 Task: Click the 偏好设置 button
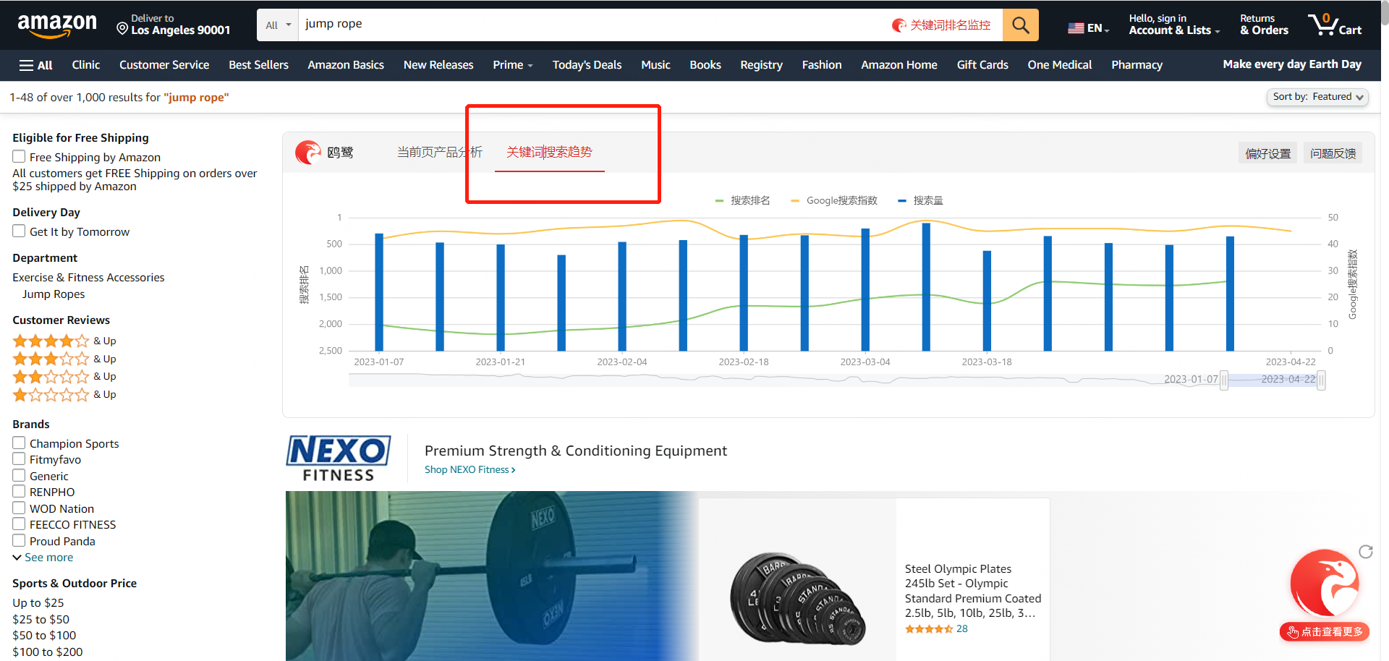(x=1267, y=153)
